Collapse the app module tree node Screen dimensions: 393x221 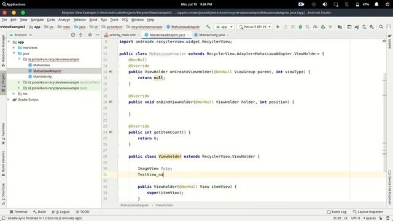tap(9, 42)
